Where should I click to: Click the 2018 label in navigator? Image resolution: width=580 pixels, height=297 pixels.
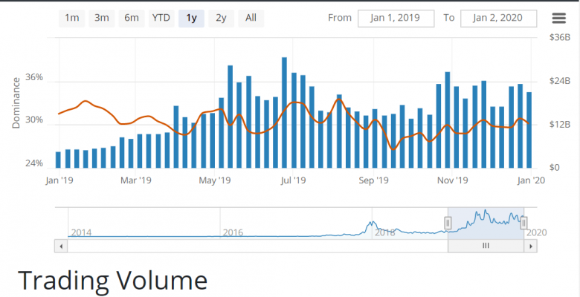tap(385, 232)
